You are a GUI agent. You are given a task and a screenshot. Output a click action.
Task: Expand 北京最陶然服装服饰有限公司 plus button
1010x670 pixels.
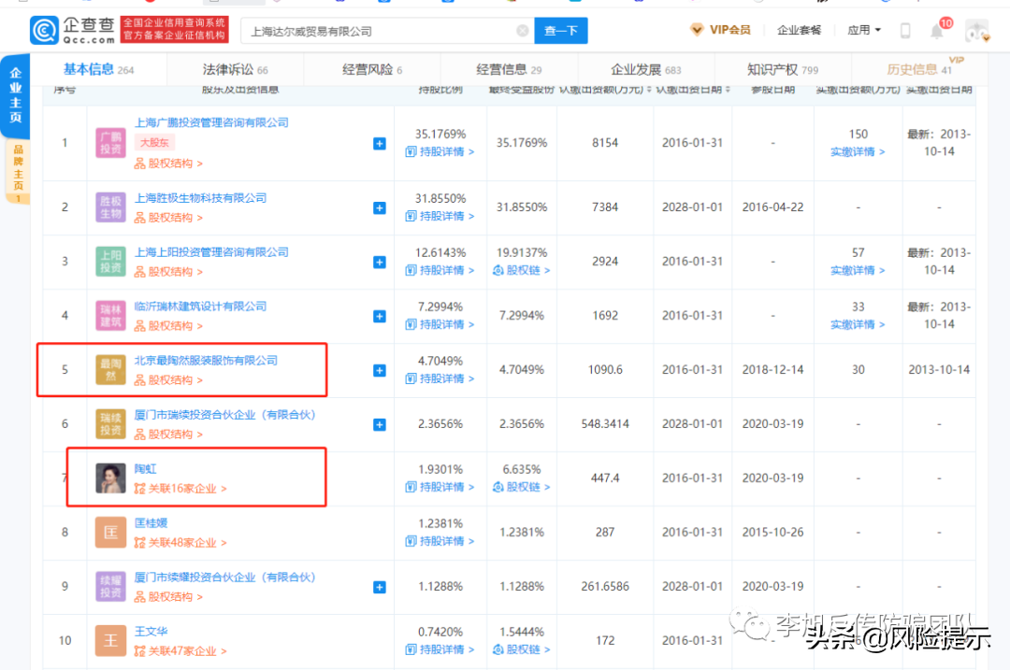379,370
